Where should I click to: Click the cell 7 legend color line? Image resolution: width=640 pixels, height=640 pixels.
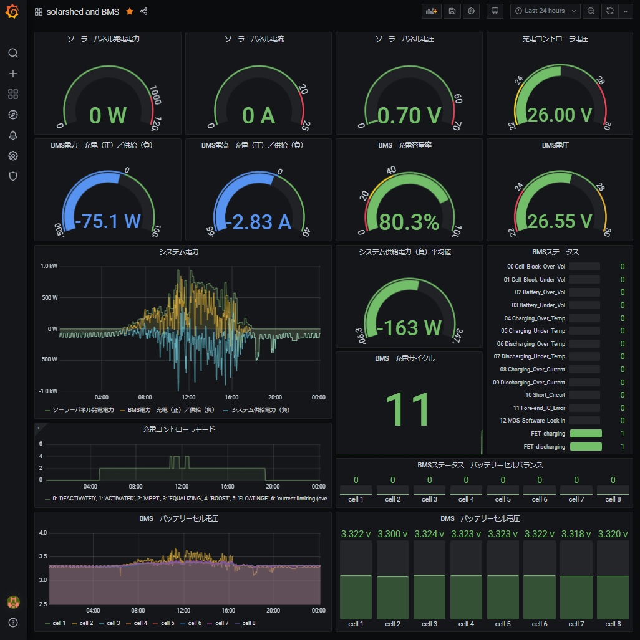click(x=210, y=623)
